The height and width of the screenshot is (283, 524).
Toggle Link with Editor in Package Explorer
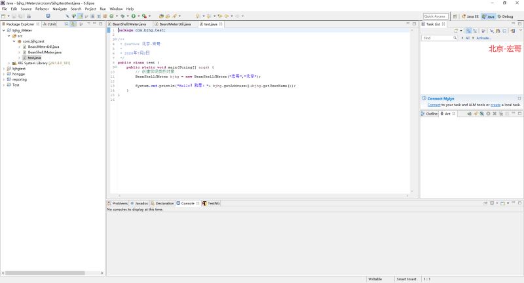[x=73, y=24]
